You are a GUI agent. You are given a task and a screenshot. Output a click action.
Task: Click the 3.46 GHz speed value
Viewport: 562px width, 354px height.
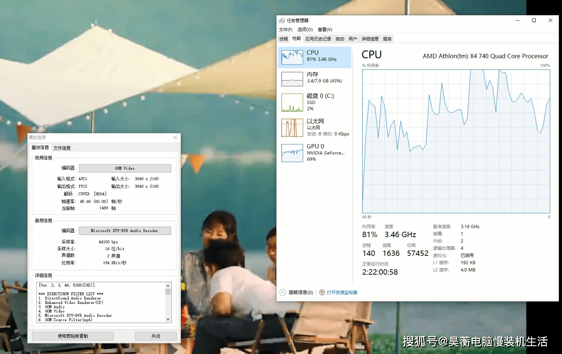400,234
